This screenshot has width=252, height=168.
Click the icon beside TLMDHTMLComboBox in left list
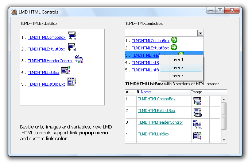click(72, 36)
